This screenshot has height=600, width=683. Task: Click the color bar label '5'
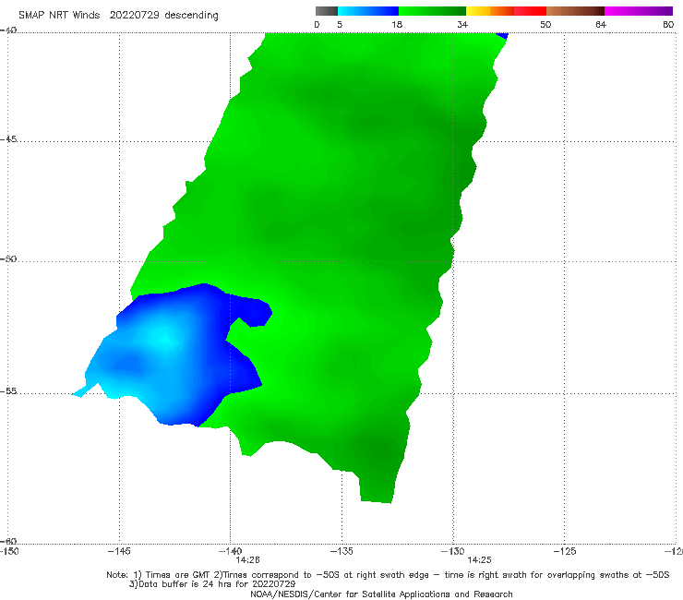tap(340, 24)
